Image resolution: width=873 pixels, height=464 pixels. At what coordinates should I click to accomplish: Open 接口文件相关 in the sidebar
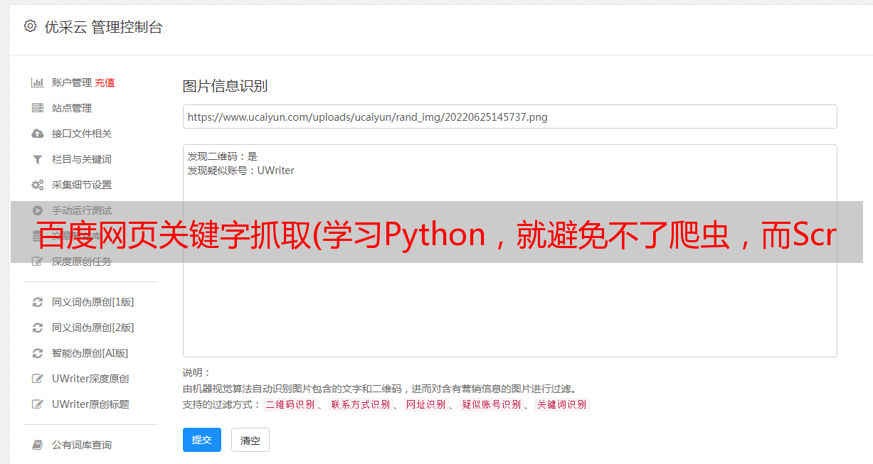(x=82, y=134)
